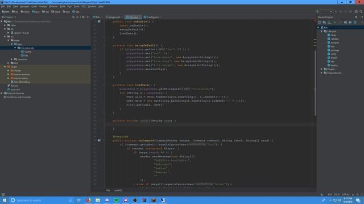
Task: Expand the Dependencies node in Maven
Action: (321, 73)
